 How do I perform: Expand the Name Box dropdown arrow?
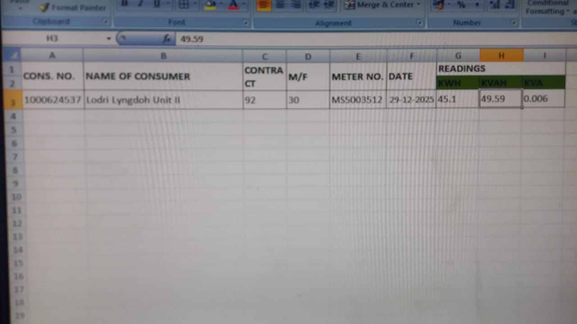109,39
